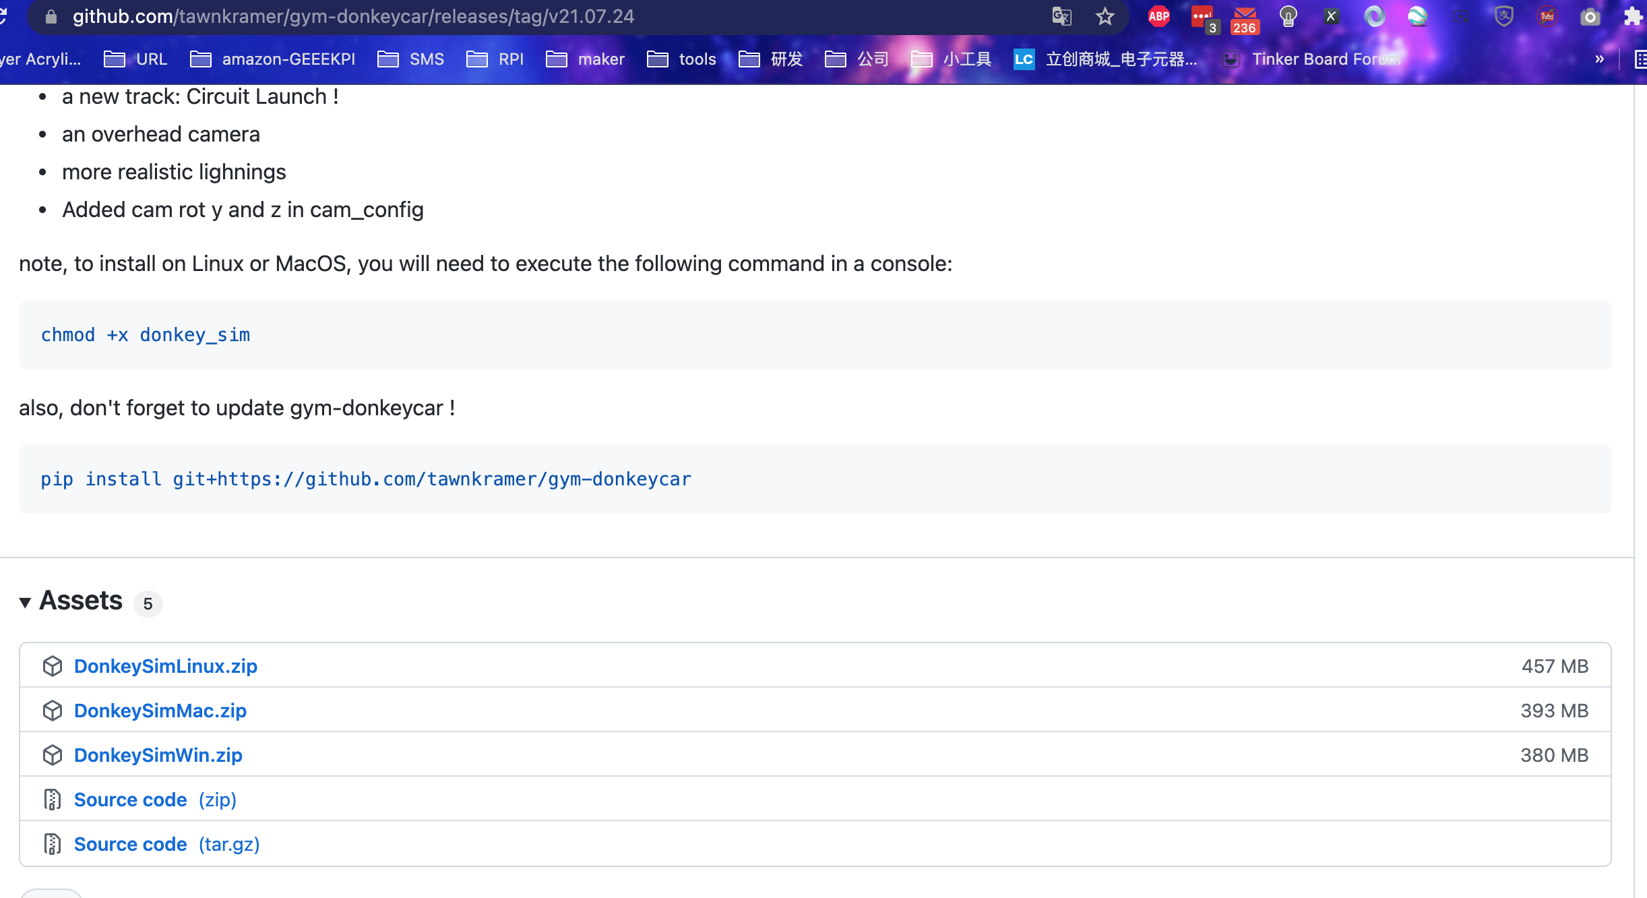Open the 研发 bookmark folder
The width and height of the screenshot is (1647, 898).
click(x=770, y=59)
